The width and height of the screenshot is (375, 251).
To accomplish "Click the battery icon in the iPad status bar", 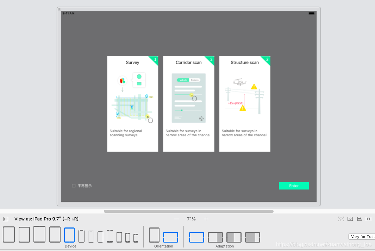I will 311,13.
